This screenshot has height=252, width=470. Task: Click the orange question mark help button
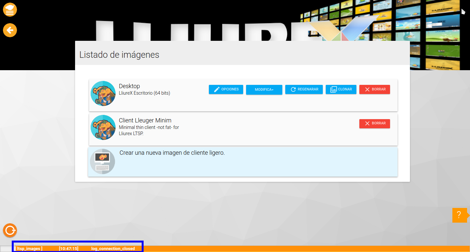click(x=459, y=215)
